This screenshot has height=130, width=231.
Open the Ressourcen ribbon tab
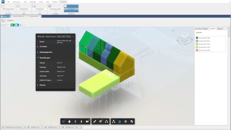[x=16, y=2]
